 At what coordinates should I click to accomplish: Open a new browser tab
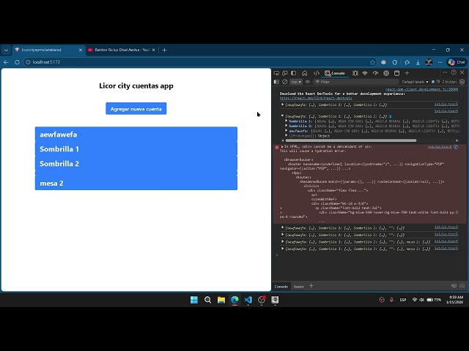164,50
